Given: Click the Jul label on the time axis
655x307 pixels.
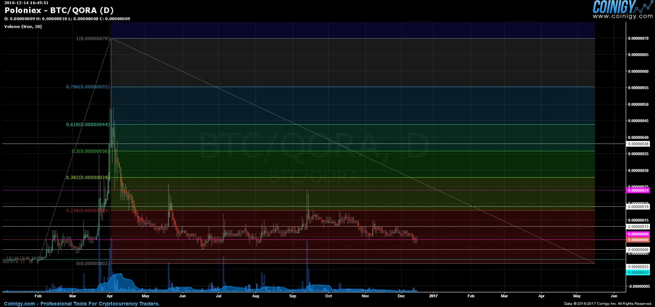Looking at the screenshot, I should tap(219, 296).
